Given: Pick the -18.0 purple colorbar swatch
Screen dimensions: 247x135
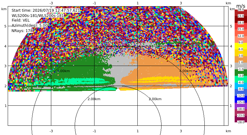Looking at the screenshot, I should point(241,106).
